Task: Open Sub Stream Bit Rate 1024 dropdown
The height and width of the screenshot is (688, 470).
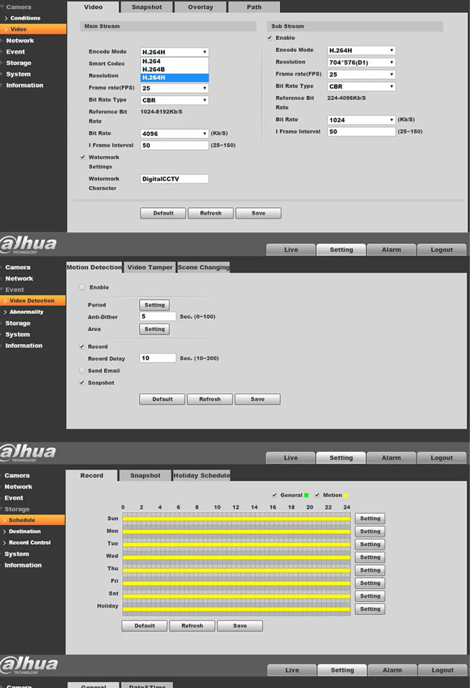Action: click(361, 120)
